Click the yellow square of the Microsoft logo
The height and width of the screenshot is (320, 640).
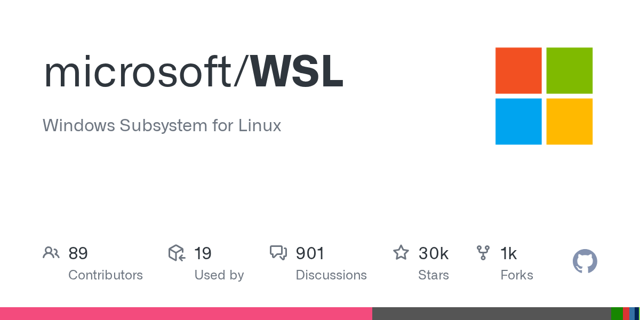tap(570, 122)
